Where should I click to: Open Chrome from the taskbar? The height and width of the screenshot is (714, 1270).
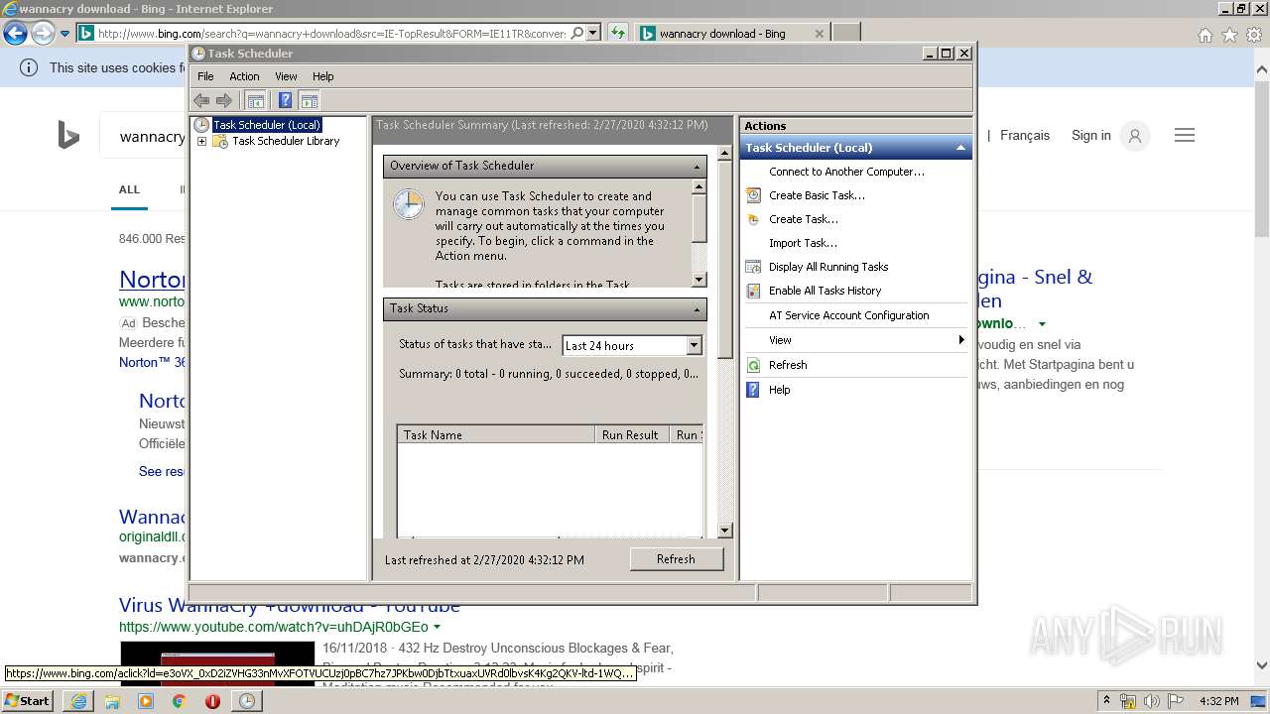(179, 701)
